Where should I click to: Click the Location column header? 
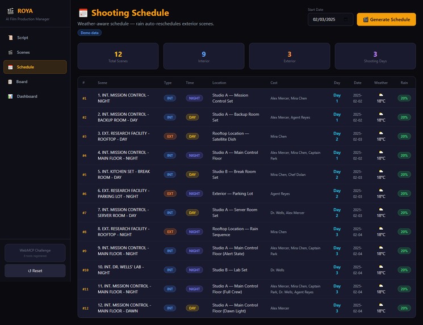(219, 83)
